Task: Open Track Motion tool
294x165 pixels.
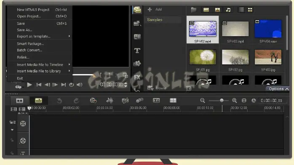Action: pos(139,101)
